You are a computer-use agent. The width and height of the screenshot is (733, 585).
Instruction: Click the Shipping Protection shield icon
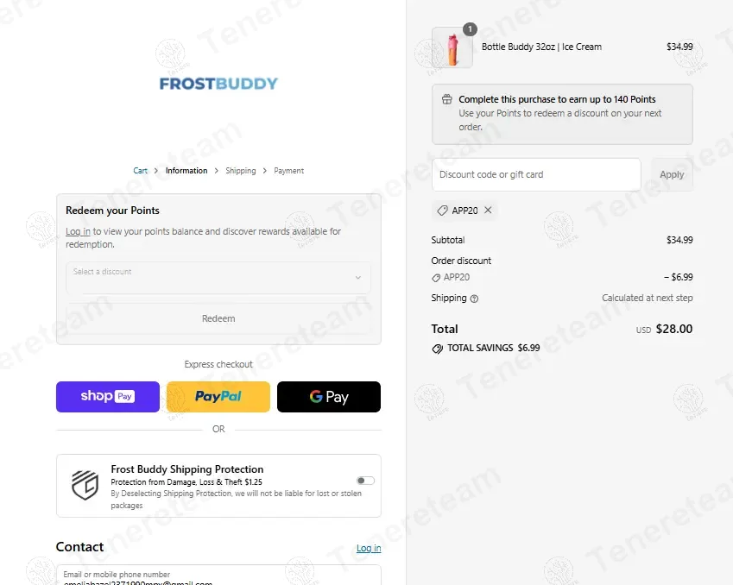coord(85,485)
